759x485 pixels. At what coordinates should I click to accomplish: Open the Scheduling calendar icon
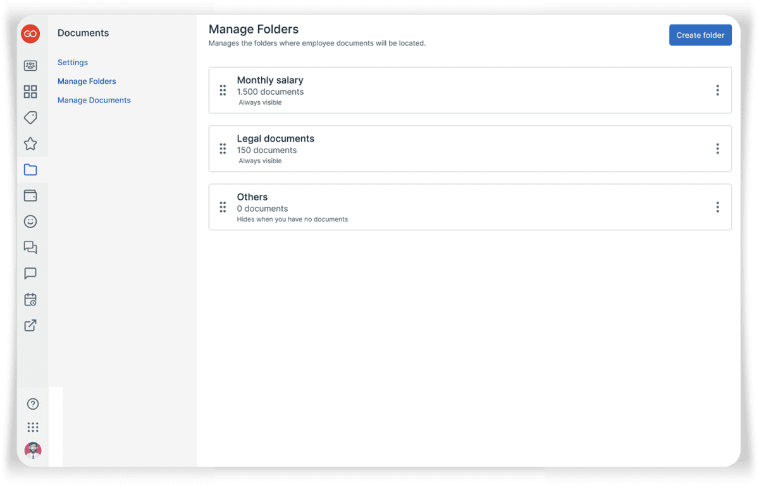tap(30, 299)
